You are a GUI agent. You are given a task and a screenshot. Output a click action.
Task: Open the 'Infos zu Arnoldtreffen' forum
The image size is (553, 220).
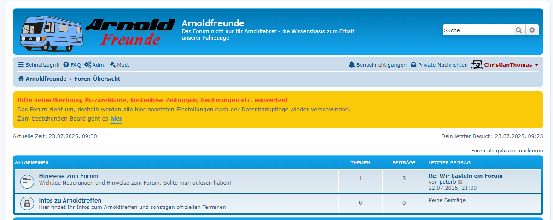tap(70, 200)
